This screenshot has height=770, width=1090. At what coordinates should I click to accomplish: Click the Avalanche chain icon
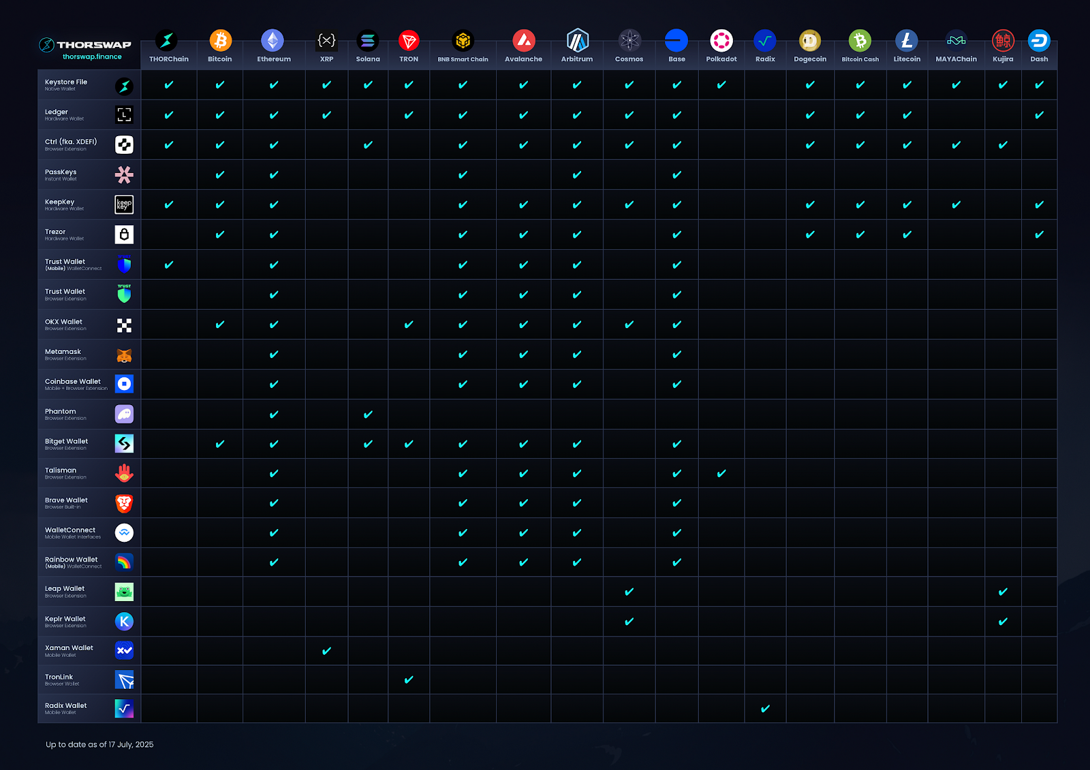point(524,41)
